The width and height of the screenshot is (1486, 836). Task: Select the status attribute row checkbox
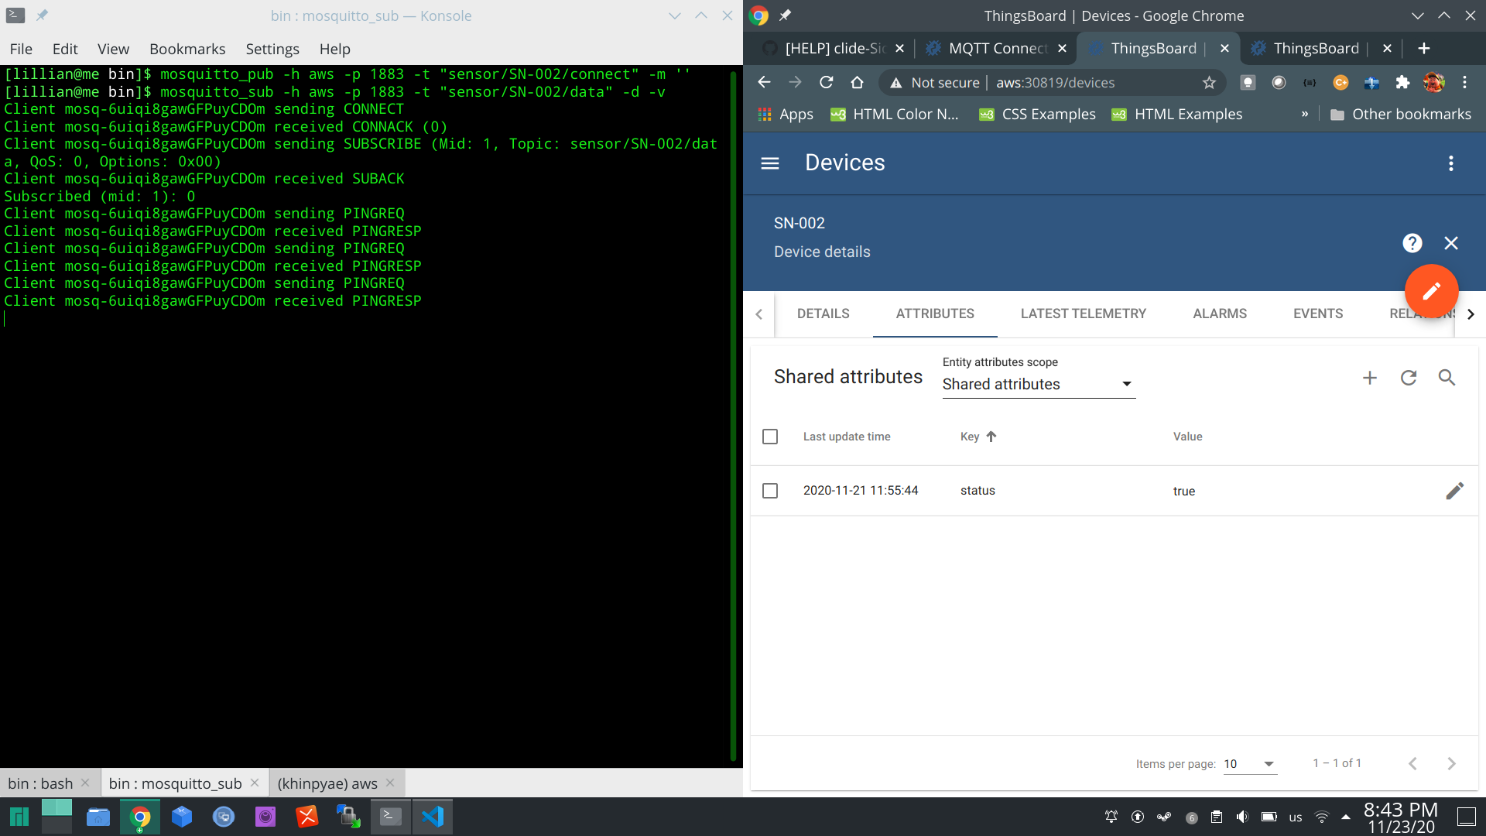770,491
